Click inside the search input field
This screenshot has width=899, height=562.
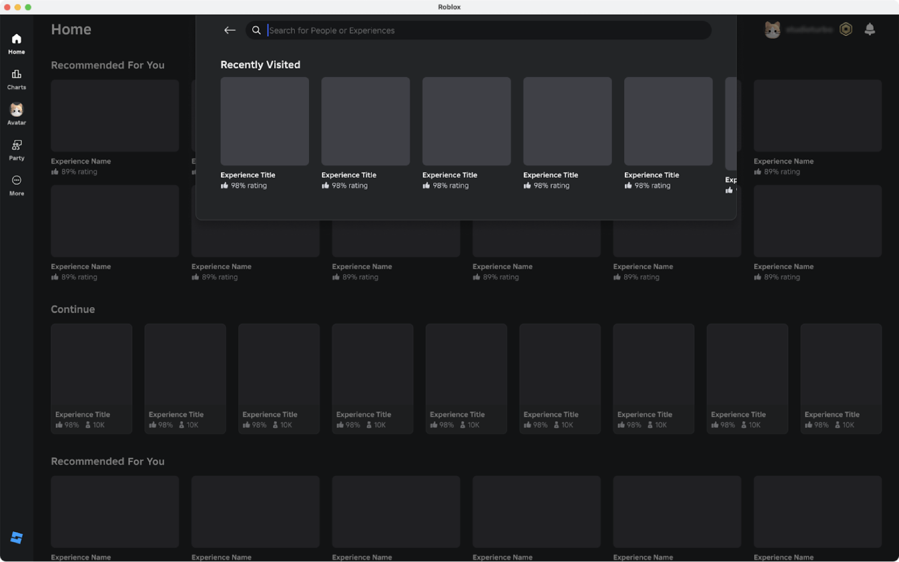point(405,30)
